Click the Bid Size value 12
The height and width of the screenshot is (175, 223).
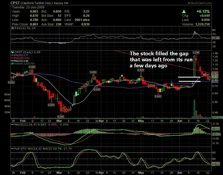60,16
